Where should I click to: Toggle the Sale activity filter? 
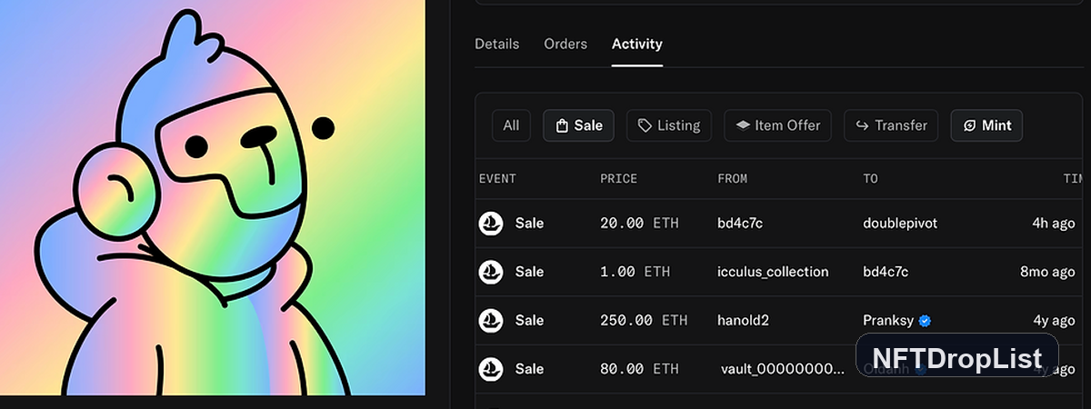click(x=578, y=125)
